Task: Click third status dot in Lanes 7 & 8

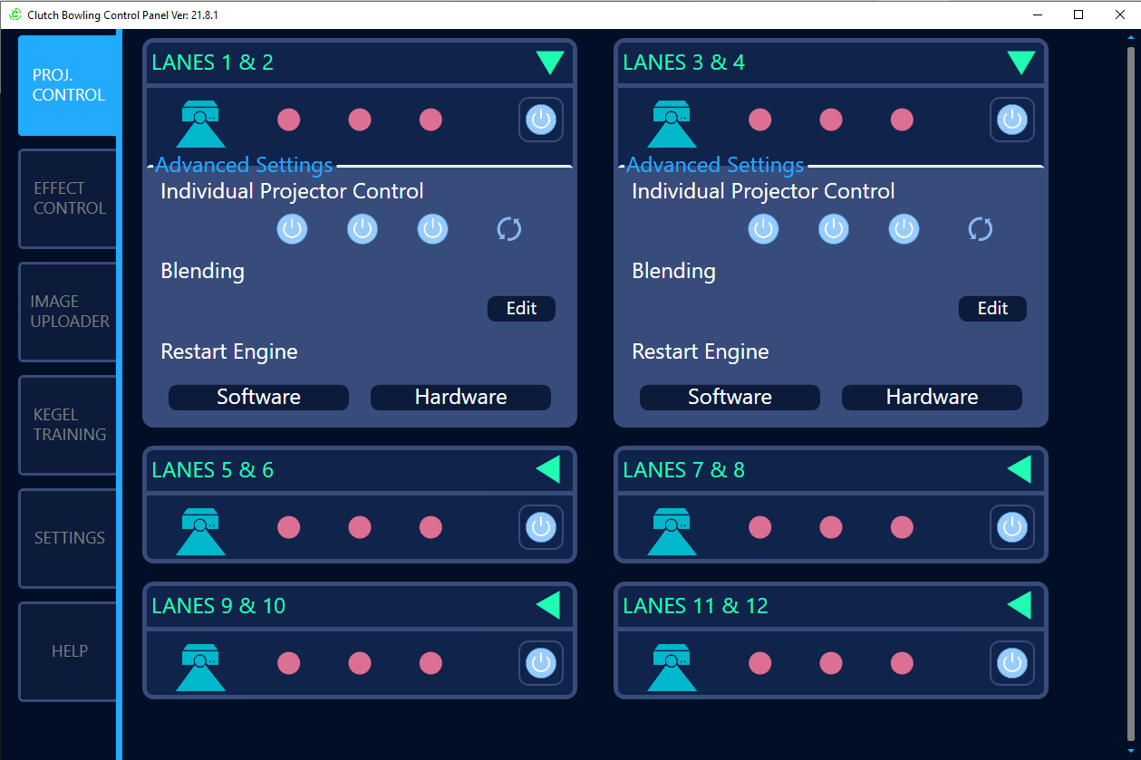Action: (x=902, y=527)
